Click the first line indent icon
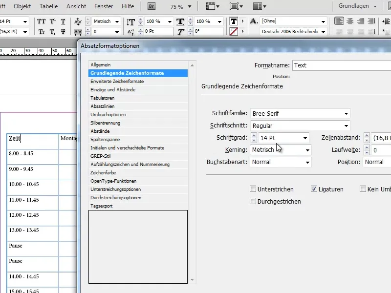The width and height of the screenshot is (391, 293). 386,32
